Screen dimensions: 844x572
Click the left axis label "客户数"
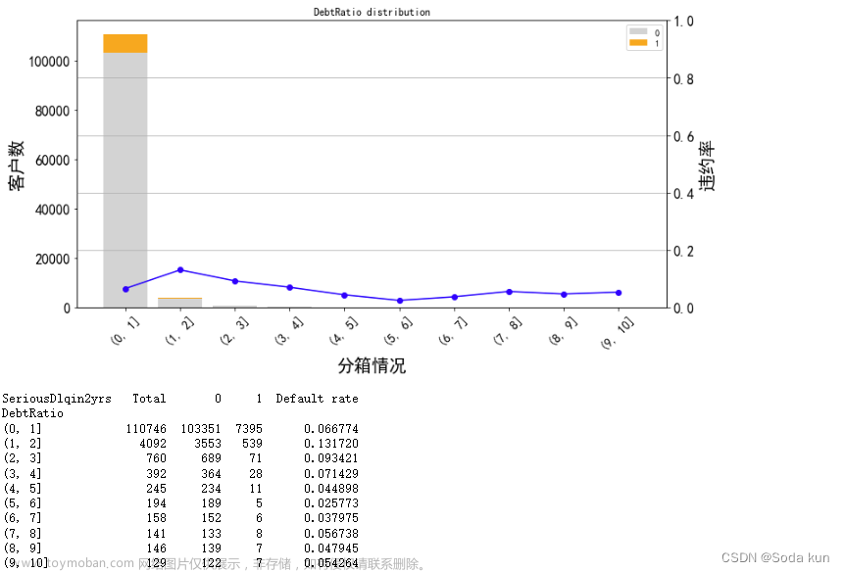[x=16, y=166]
